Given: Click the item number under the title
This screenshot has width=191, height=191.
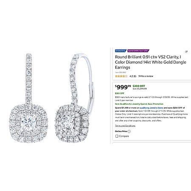Looking at the screenshot, I should [x=121, y=73].
